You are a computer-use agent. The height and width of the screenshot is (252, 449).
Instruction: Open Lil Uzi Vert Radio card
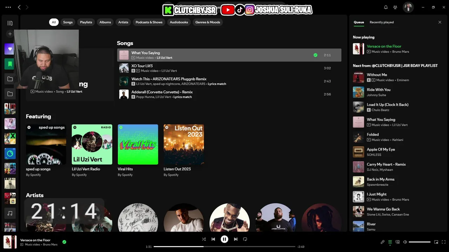click(92, 150)
